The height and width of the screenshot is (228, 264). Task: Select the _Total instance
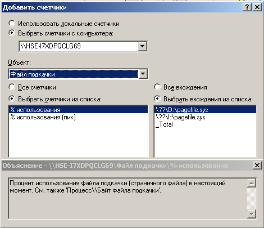[x=205, y=124]
